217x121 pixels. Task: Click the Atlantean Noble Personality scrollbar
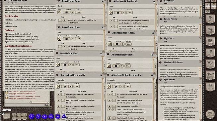tap(154, 99)
